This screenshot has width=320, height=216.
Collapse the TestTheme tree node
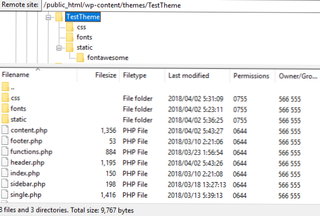click(x=48, y=18)
